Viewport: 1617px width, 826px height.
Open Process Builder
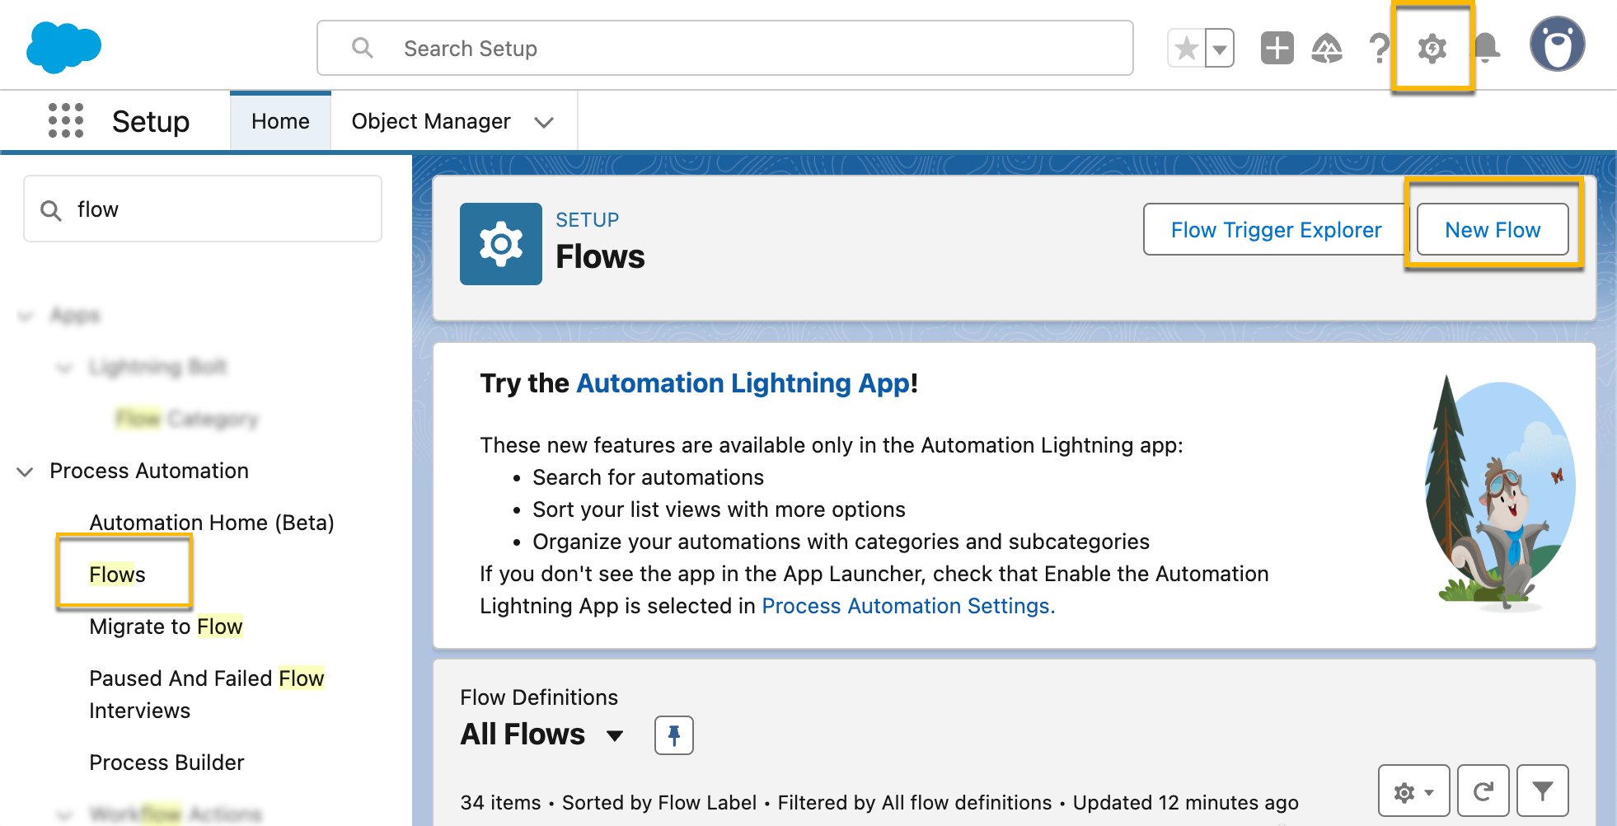[x=166, y=763]
